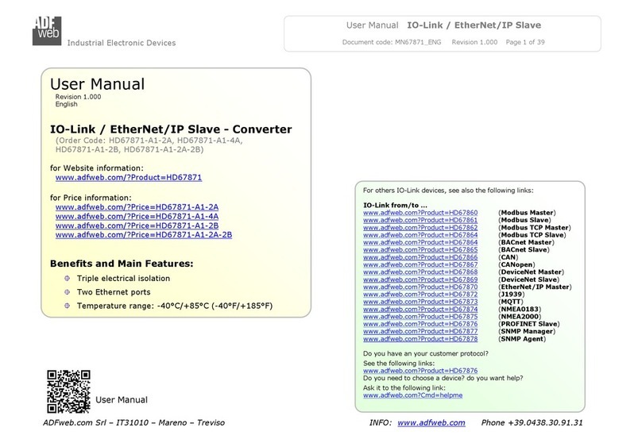Click Page 1 of 39 in header
Screen dimensions: 642x443
coord(525,42)
